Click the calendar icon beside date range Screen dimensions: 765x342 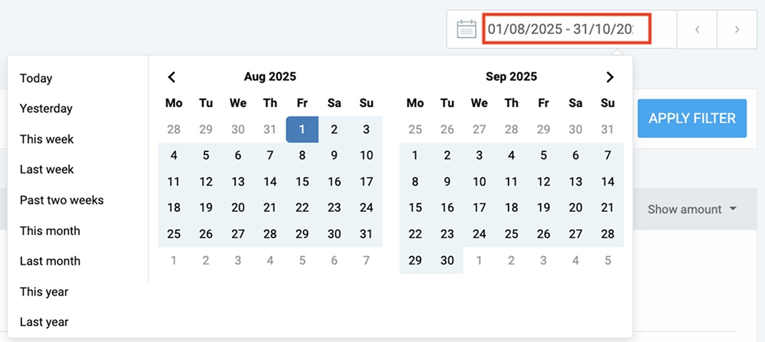click(x=466, y=29)
